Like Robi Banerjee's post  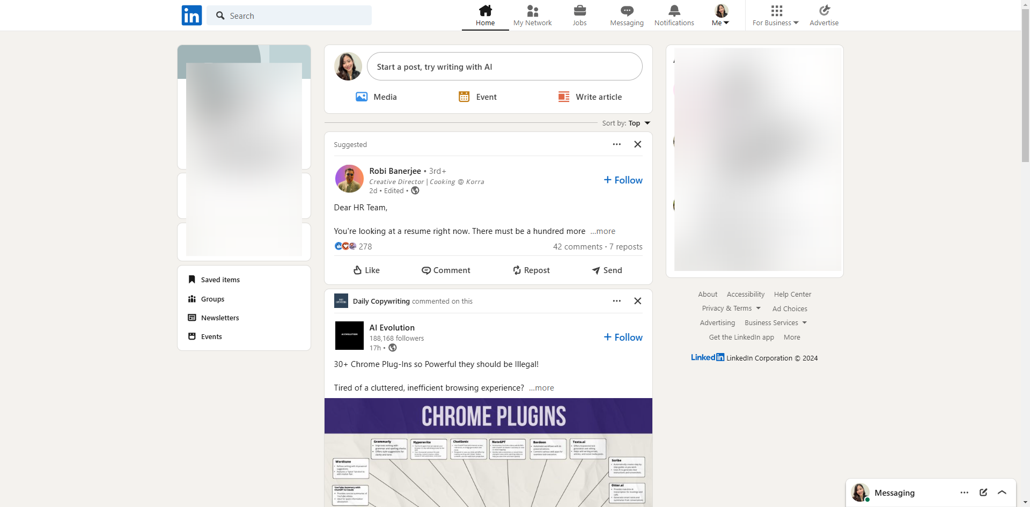pos(366,270)
